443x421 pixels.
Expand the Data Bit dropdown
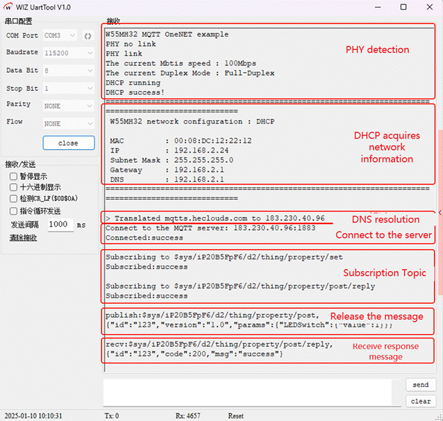click(x=69, y=71)
